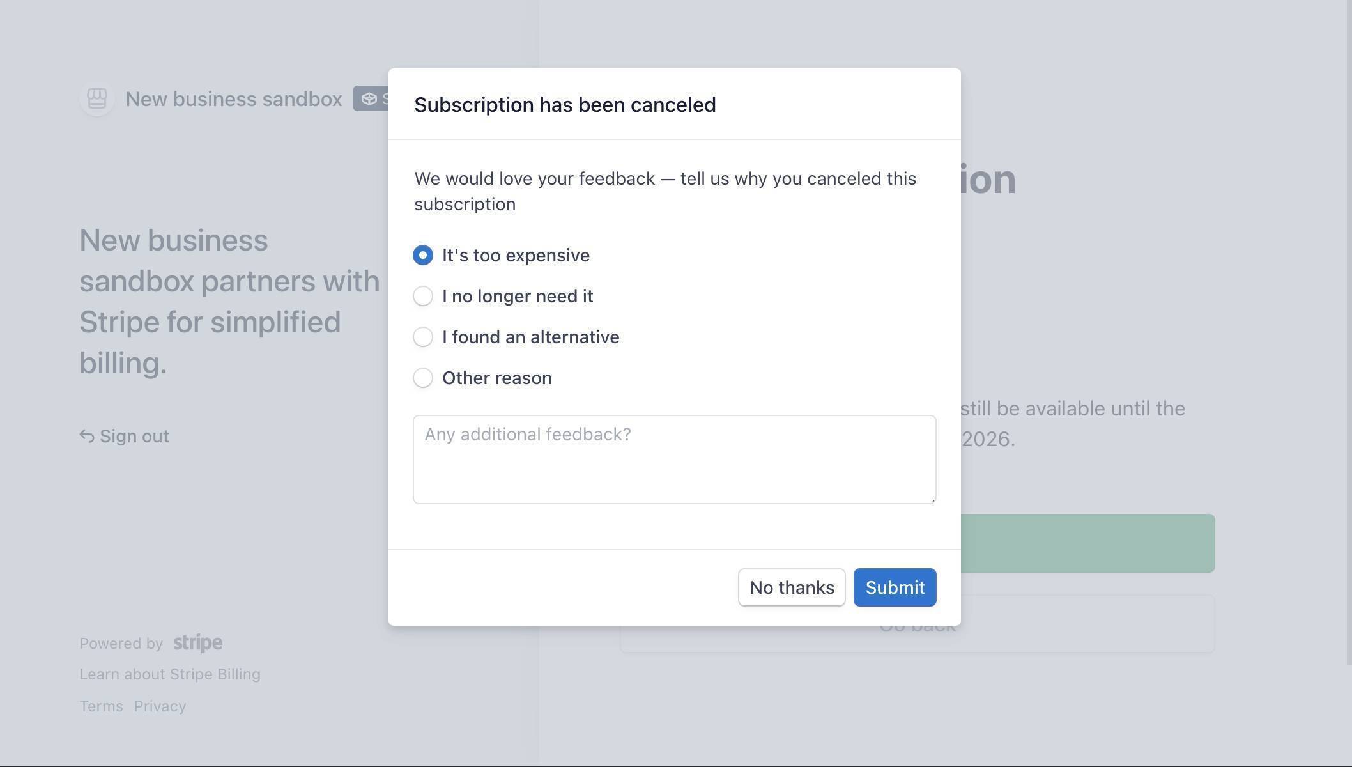The width and height of the screenshot is (1352, 767).
Task: Click the storefront icon beside sandbox name
Action: point(97,99)
